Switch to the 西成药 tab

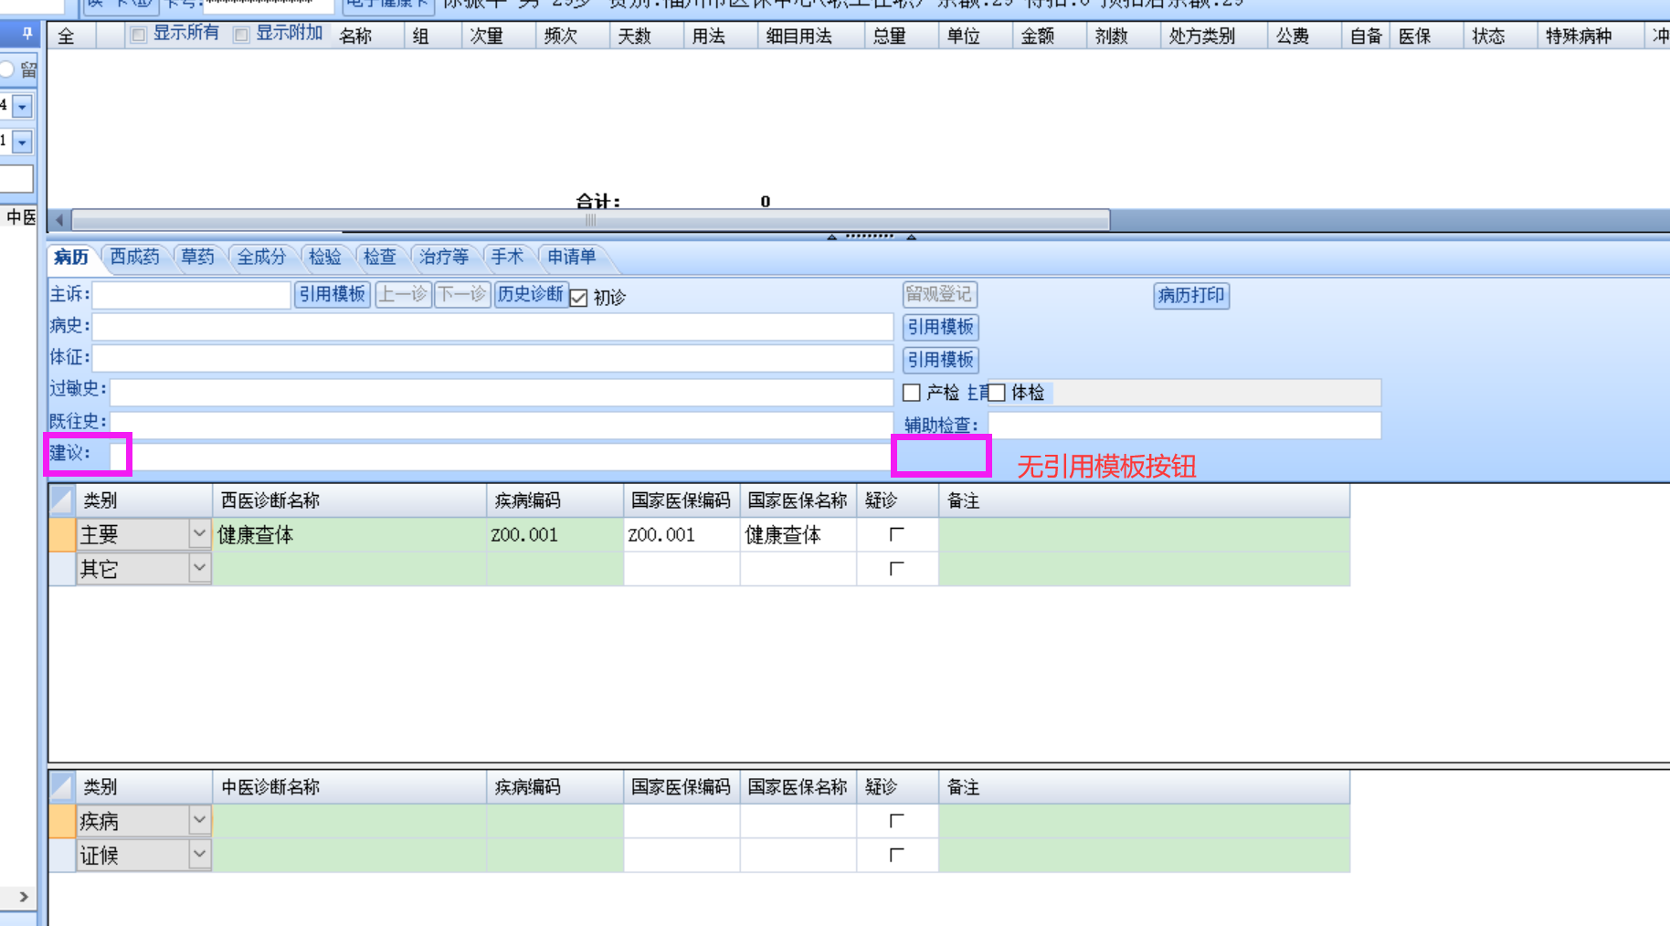point(135,258)
